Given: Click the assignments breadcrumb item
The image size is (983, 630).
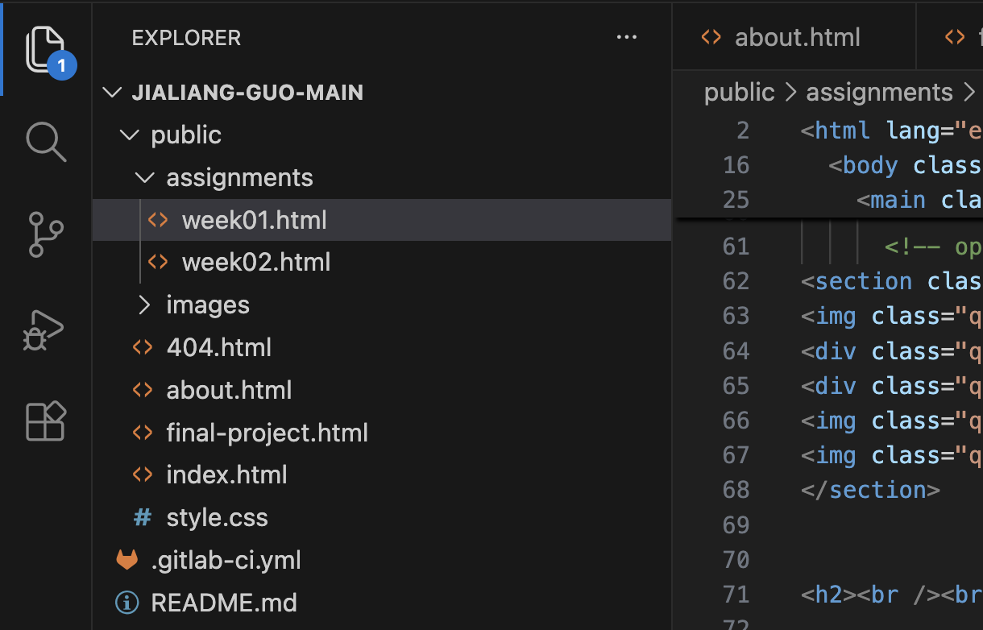Looking at the screenshot, I should (879, 92).
